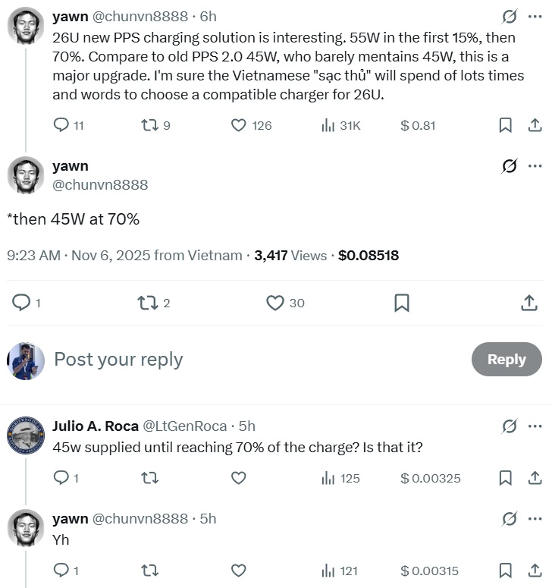Share the "Yh" reply
The height and width of the screenshot is (588, 552).
click(534, 571)
